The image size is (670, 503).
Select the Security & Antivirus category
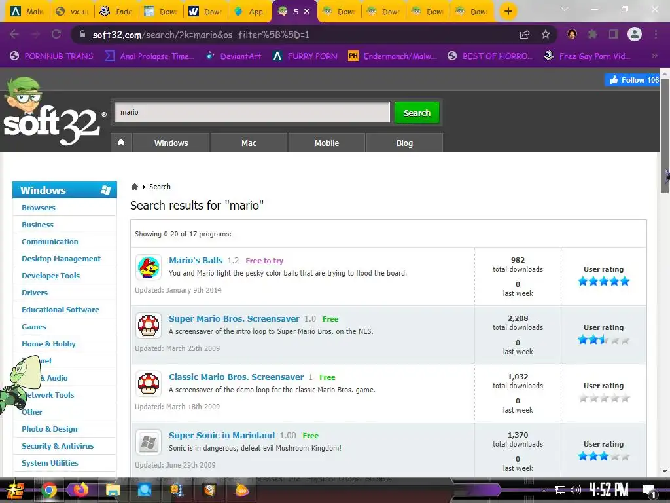[x=58, y=446]
